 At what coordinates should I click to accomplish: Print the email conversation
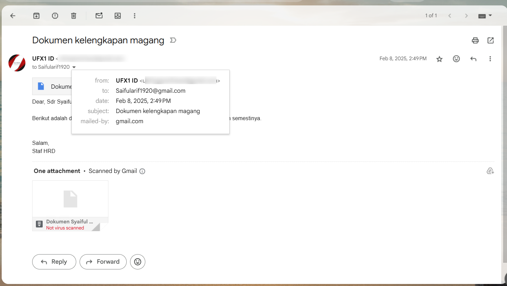pos(475,41)
